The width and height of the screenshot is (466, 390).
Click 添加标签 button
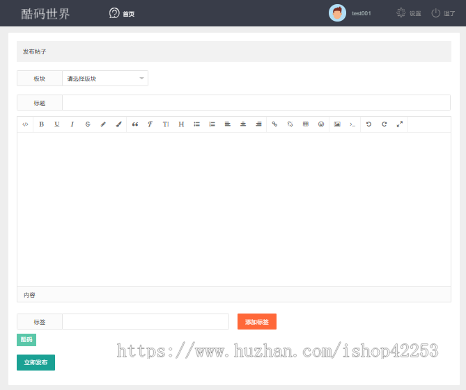[257, 322]
